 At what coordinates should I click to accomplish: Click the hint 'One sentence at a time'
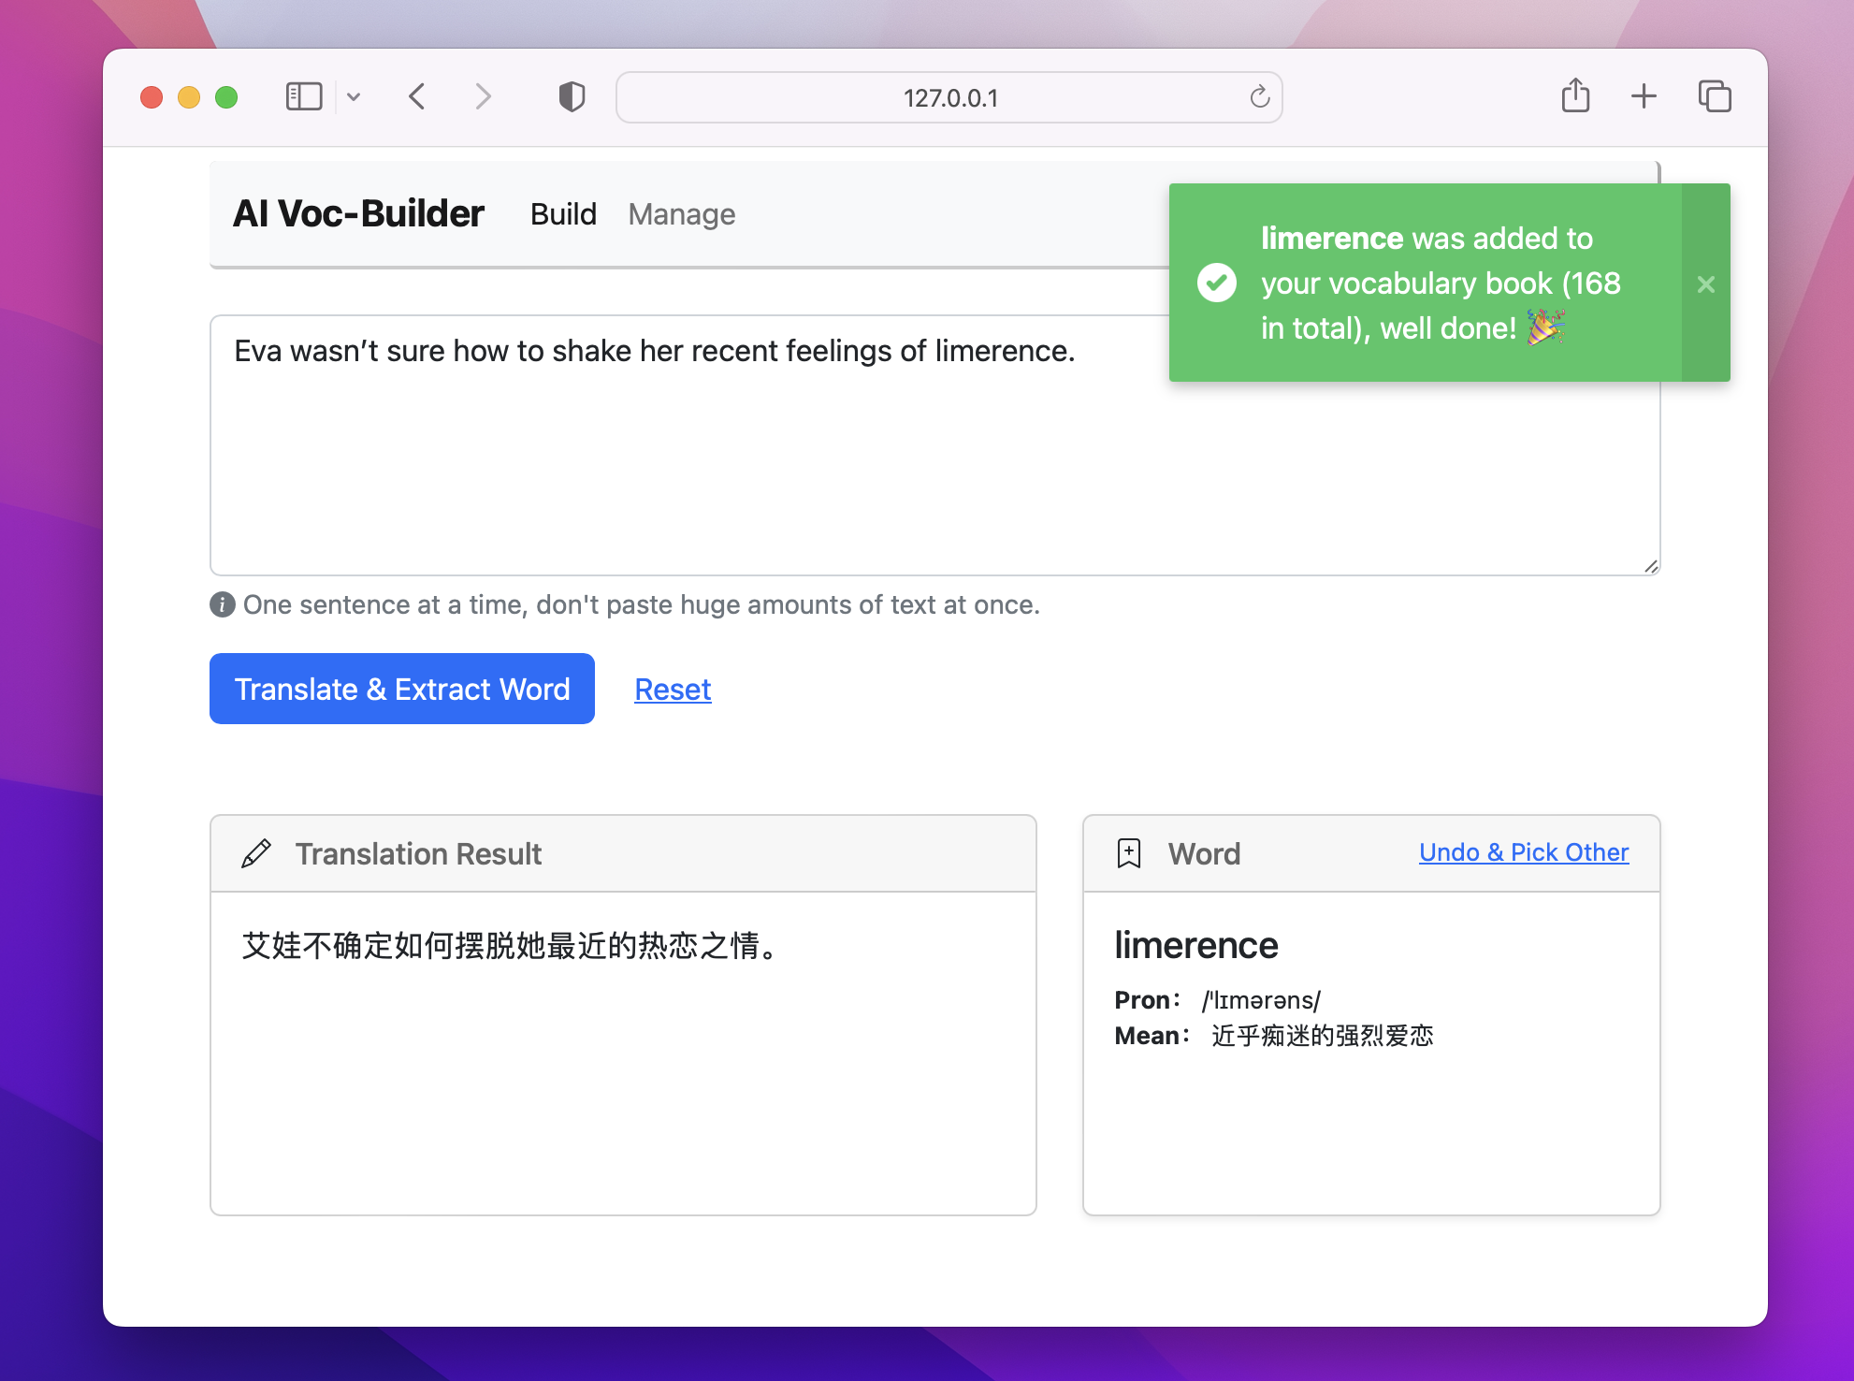click(x=642, y=604)
